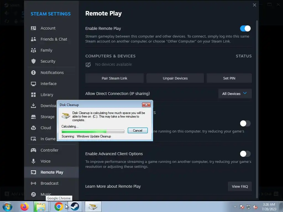This screenshot has width=283, height=212.
Task: Disable the Enable Remote Play toggle
Action: 245,28
